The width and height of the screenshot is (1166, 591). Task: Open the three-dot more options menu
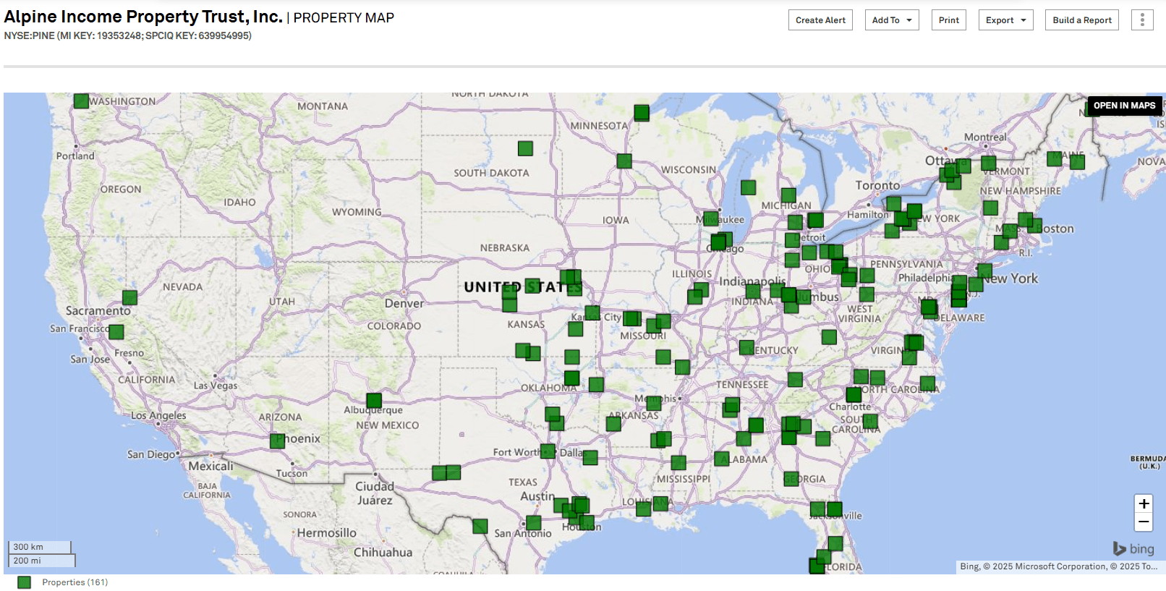1142,20
